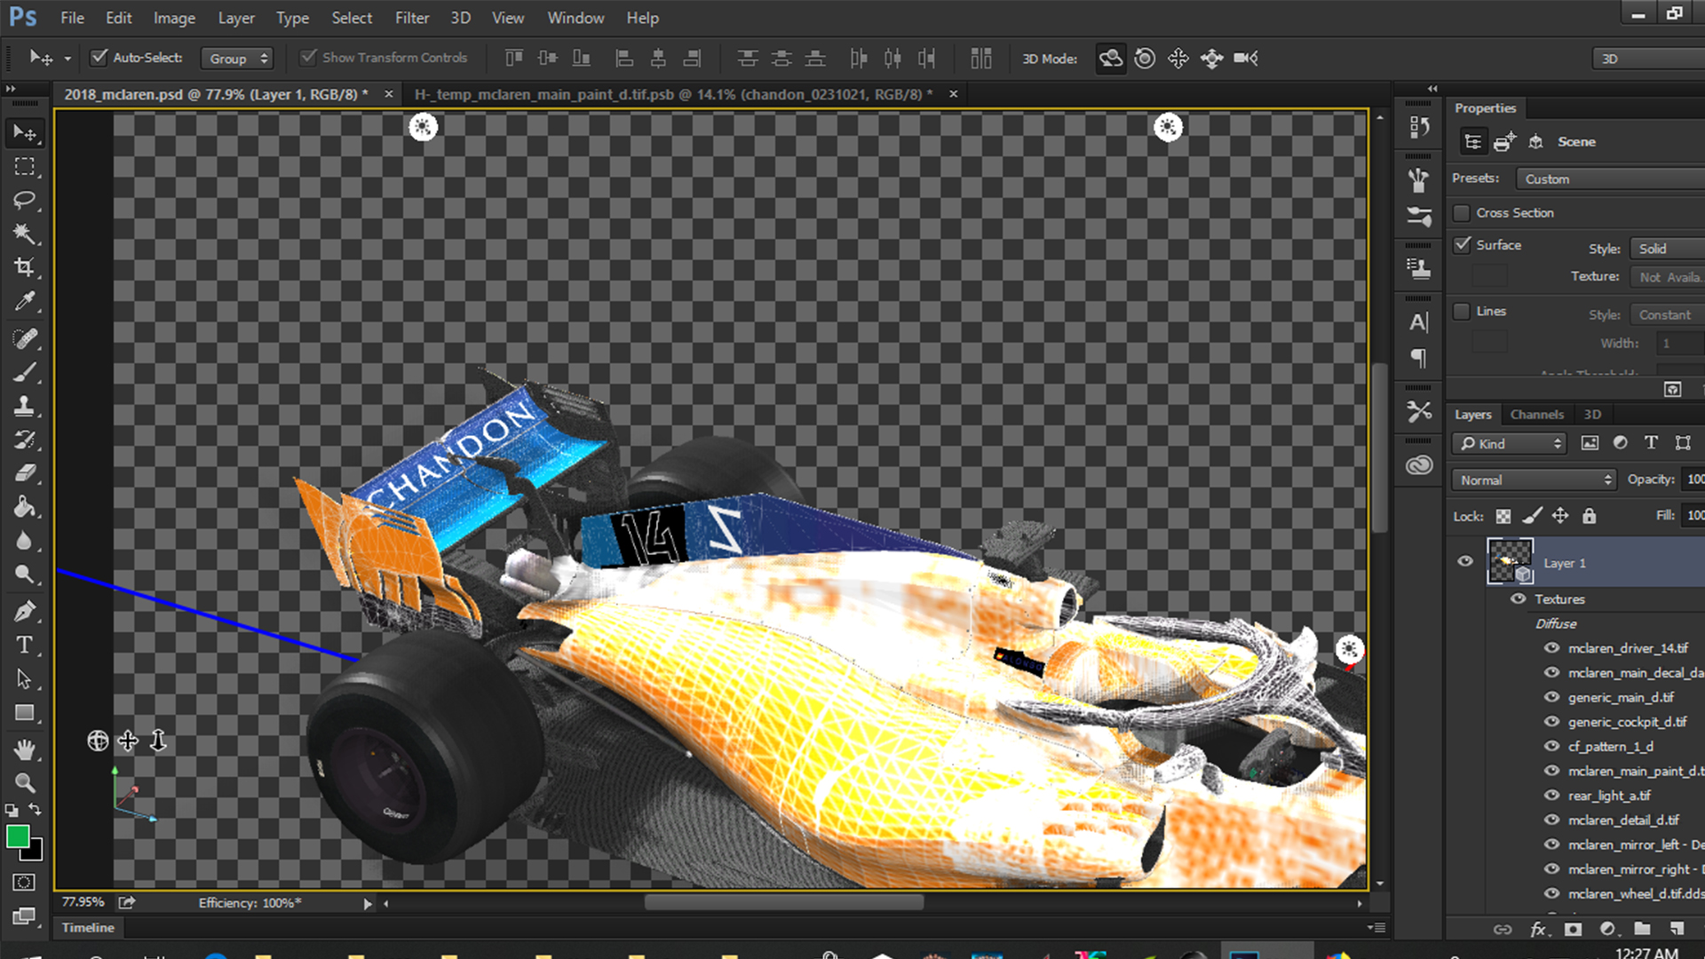Screen dimensions: 1705x959
Task: Enable Auto-Select checkbox
Action: pyautogui.click(x=99, y=58)
